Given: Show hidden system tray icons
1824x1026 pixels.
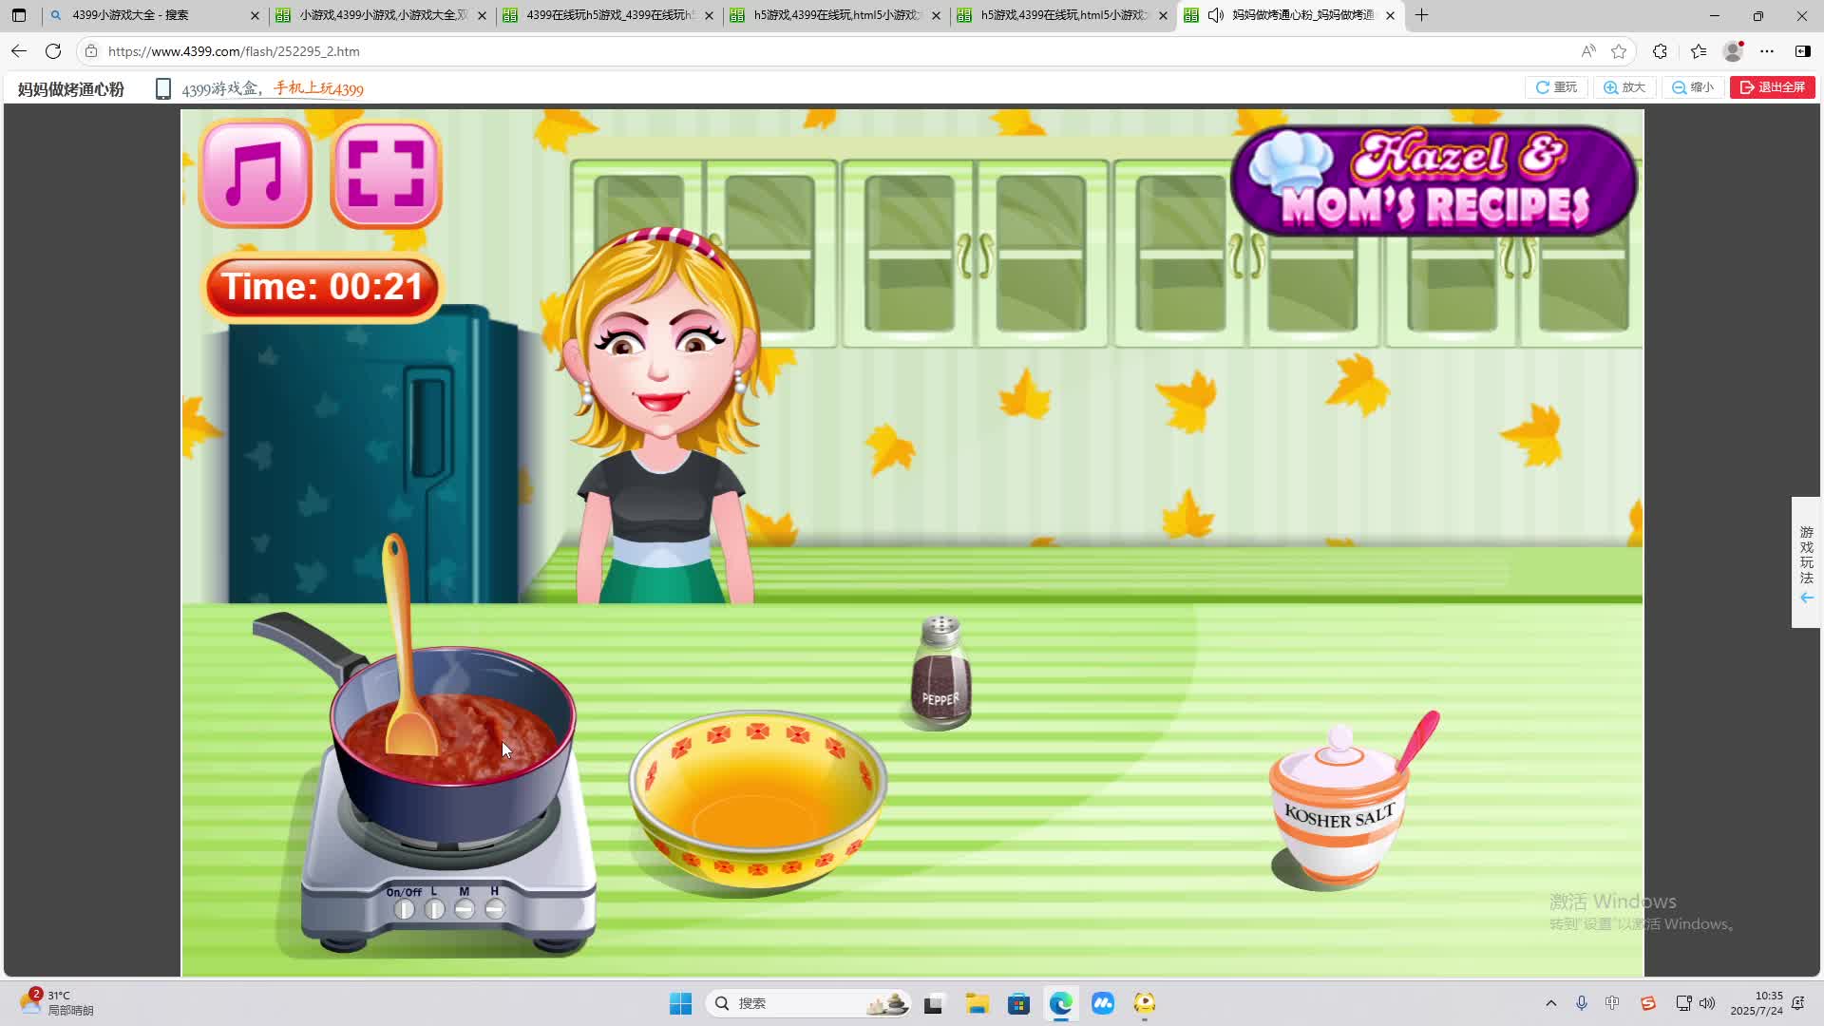Looking at the screenshot, I should coord(1550,1003).
